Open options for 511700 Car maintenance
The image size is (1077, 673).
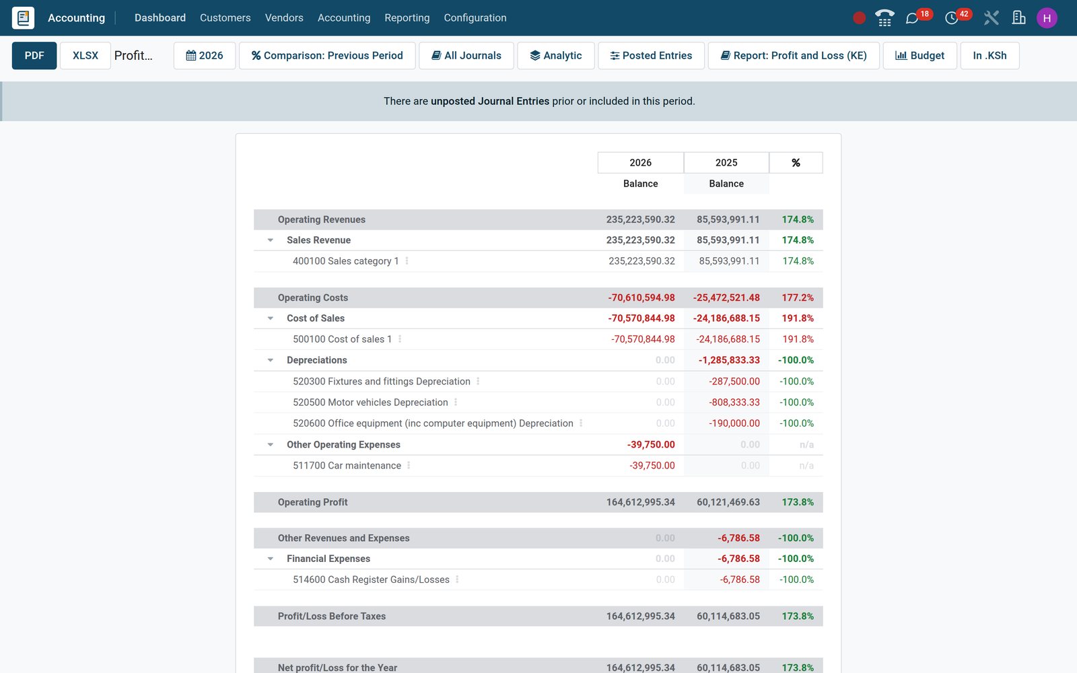(409, 466)
